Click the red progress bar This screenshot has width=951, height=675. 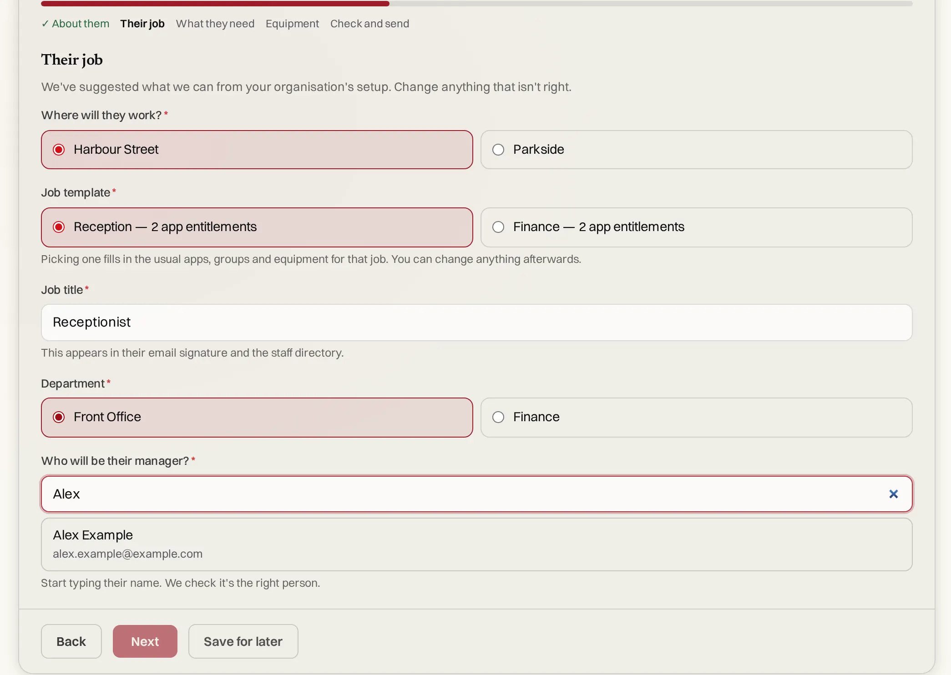pyautogui.click(x=215, y=4)
